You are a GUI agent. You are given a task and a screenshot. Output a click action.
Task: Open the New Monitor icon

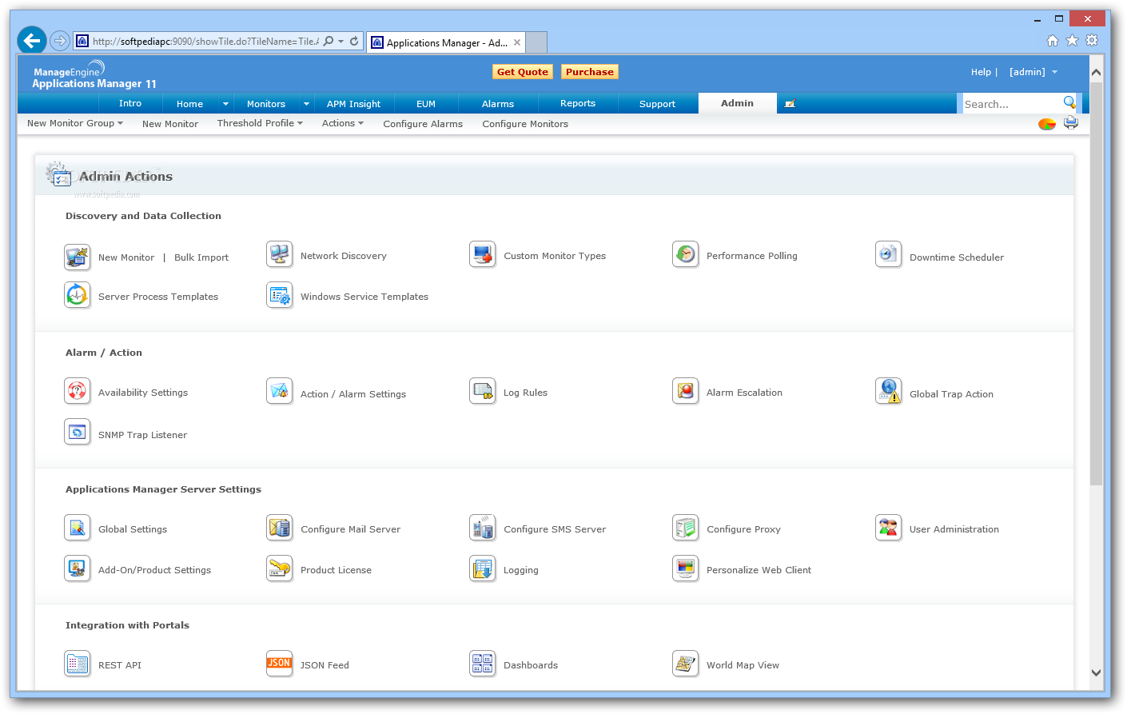78,257
